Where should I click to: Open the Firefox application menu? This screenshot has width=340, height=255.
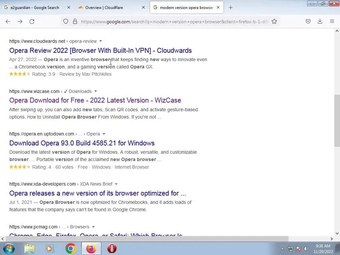point(332,21)
